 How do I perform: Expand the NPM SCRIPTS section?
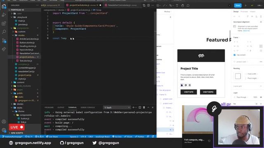pos(17,133)
